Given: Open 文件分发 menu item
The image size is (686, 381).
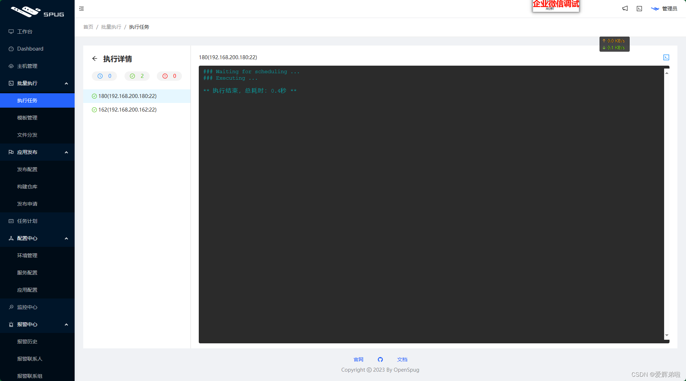Looking at the screenshot, I should point(37,135).
